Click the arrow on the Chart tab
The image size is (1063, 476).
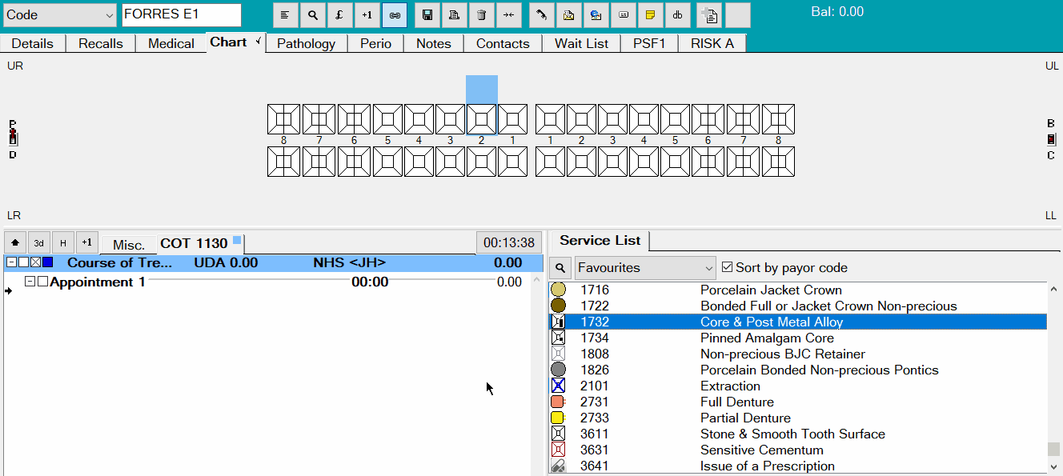coord(259,42)
